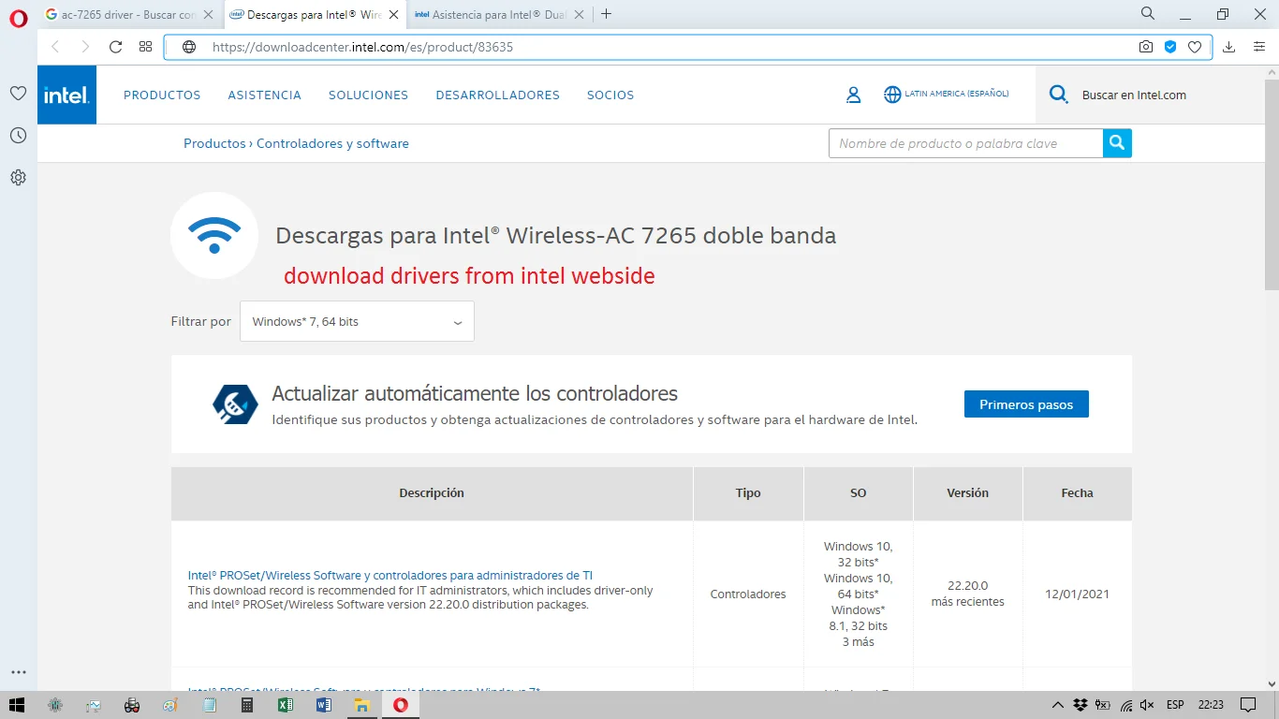Focus the Nombre de producto o palabra clave field
Image resolution: width=1279 pixels, height=719 pixels.
[965, 143]
